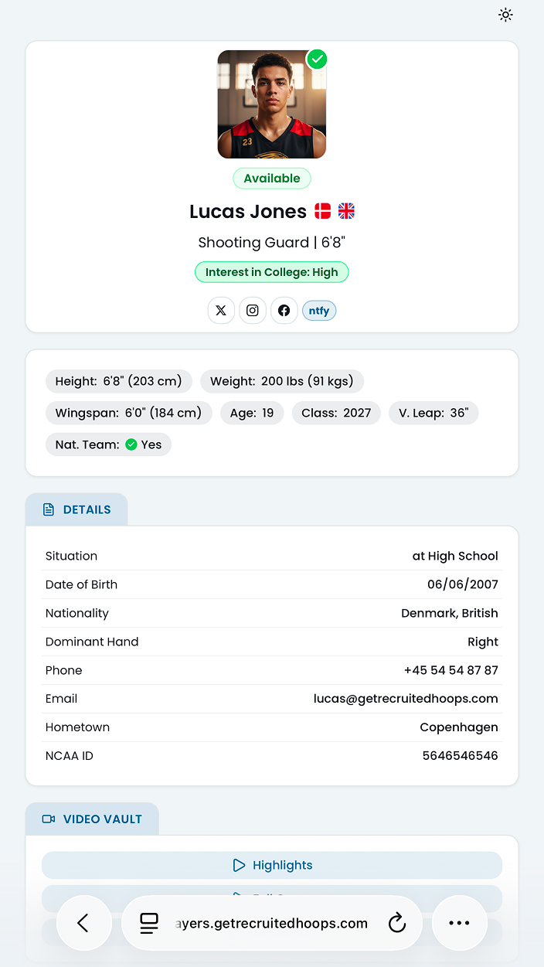Open Lucas Jones profile photo
544x967 pixels.
click(272, 104)
